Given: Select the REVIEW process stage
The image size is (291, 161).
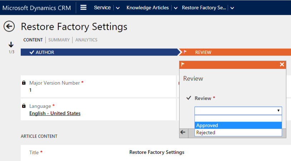Looking at the screenshot, I should (235, 52).
